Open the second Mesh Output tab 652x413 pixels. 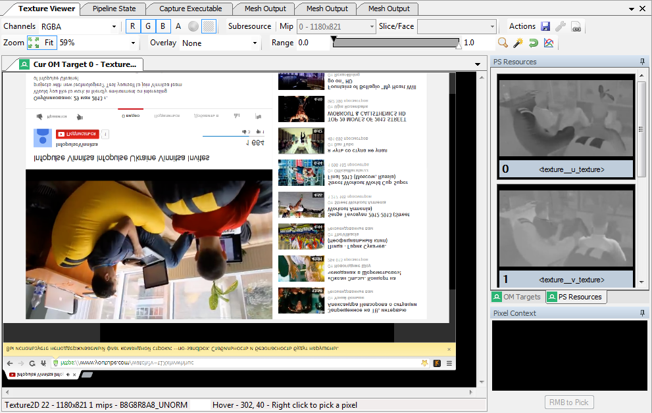click(x=327, y=9)
